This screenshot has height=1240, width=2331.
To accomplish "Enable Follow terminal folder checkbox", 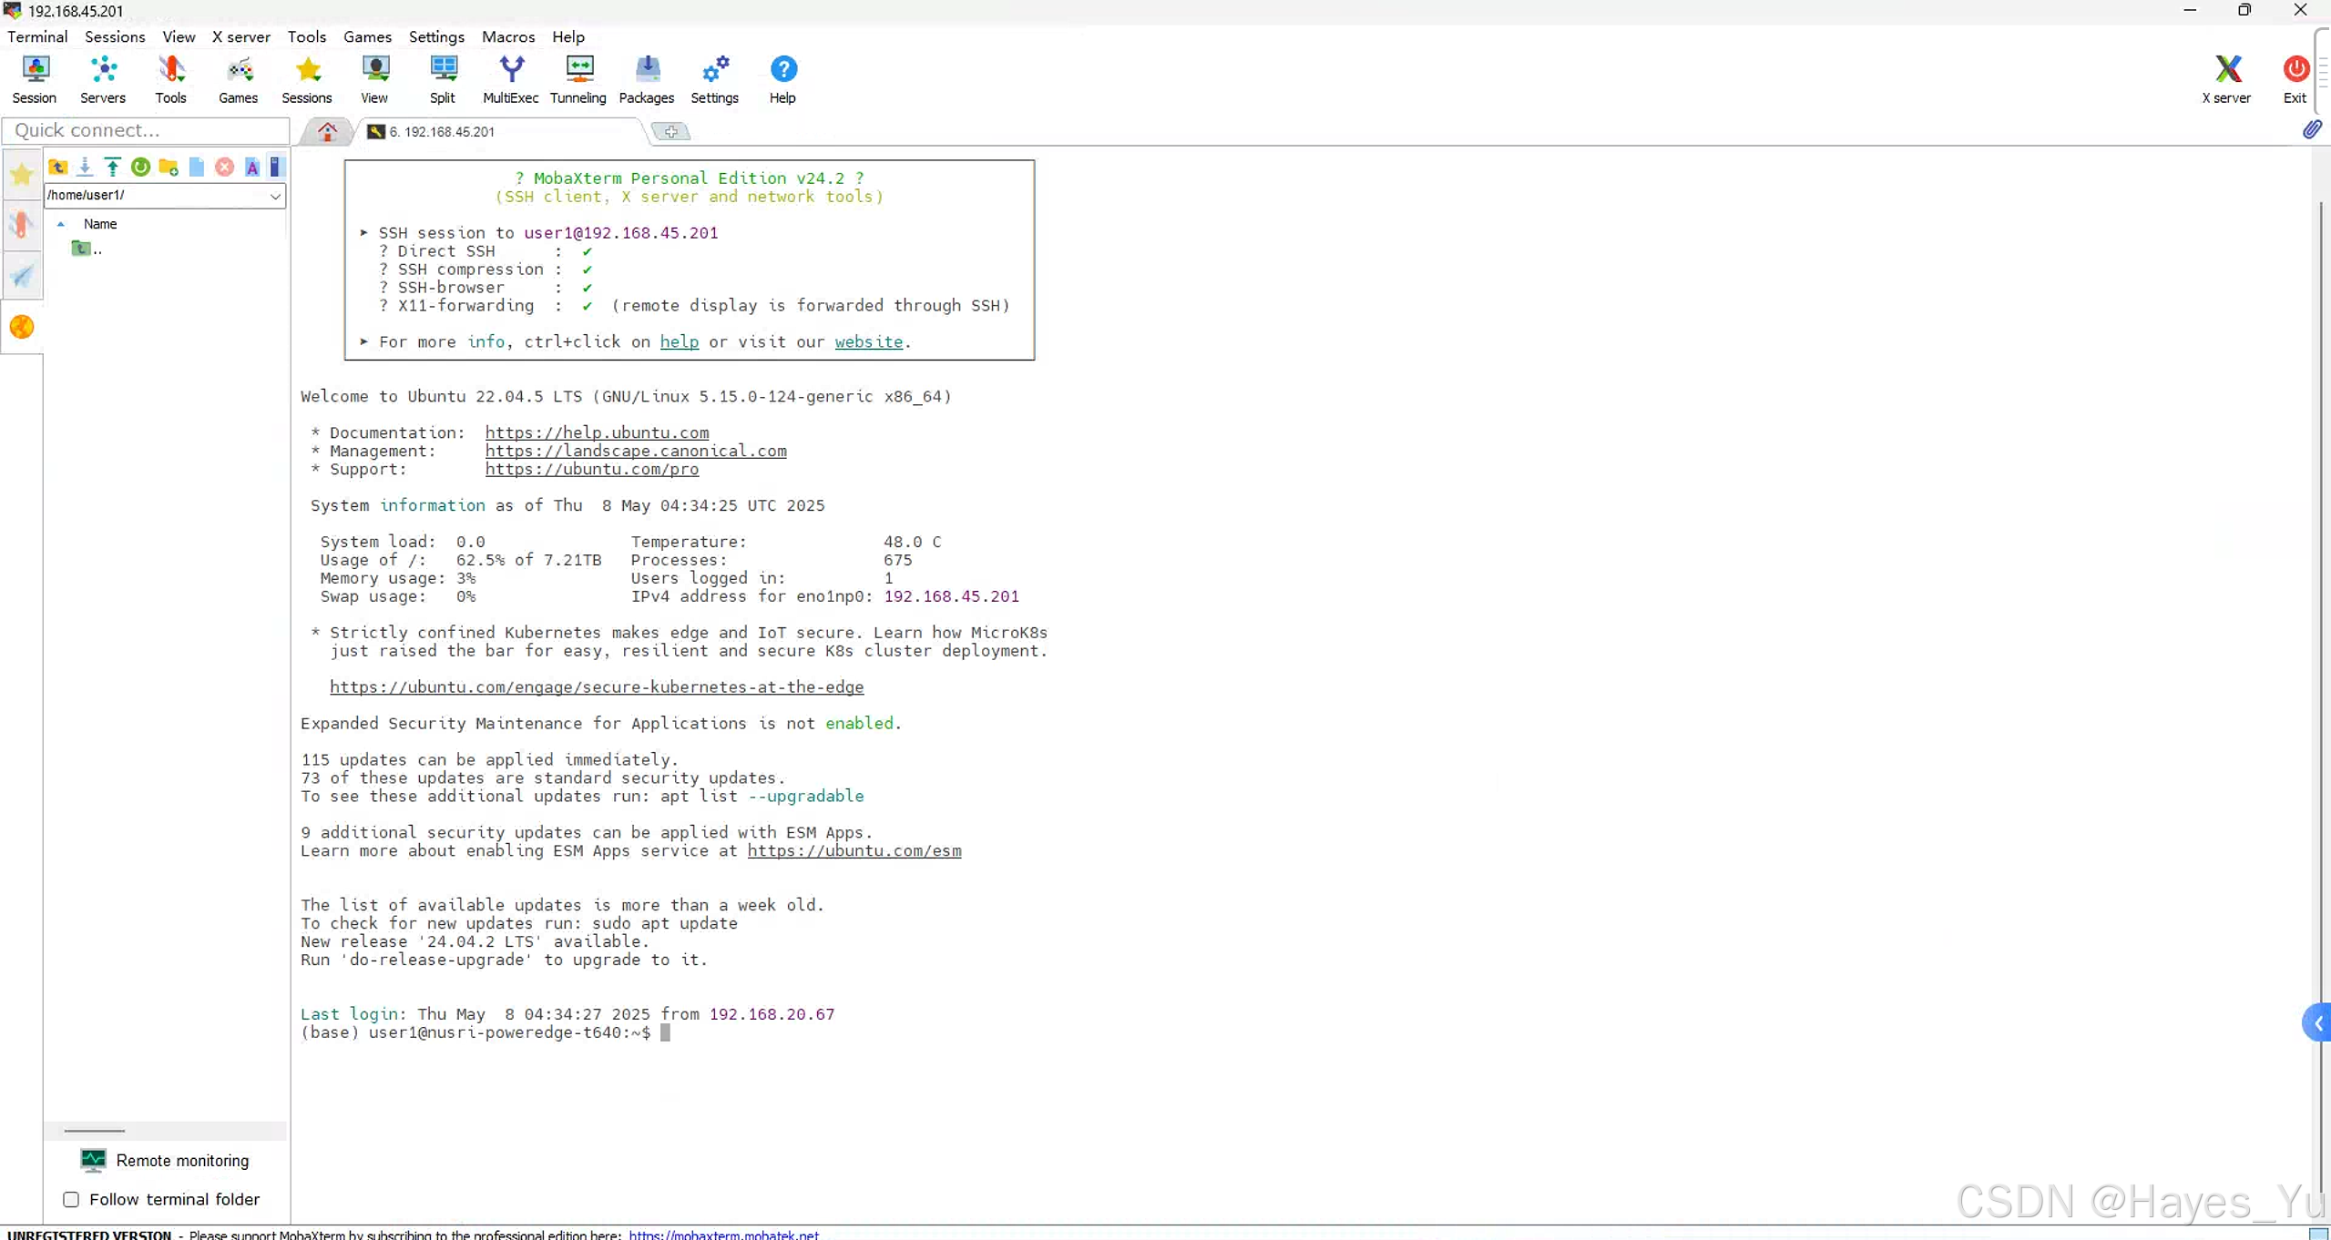I will coord(71,1199).
